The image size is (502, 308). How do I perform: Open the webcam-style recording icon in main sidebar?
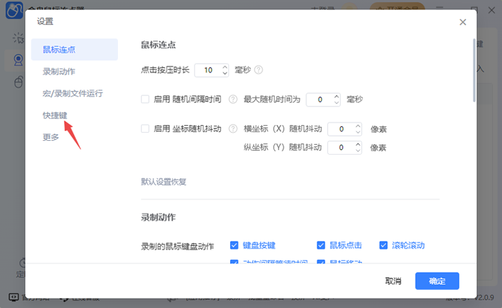pyautogui.click(x=18, y=59)
